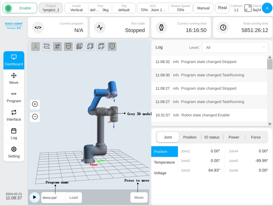Click the Run state pulse icon
This screenshot has width=273, height=206.
click(x=100, y=27)
